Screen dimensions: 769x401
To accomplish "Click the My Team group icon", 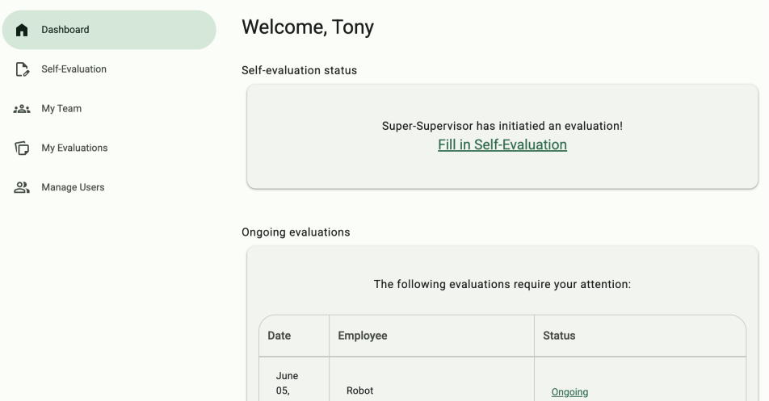I will 23,109.
